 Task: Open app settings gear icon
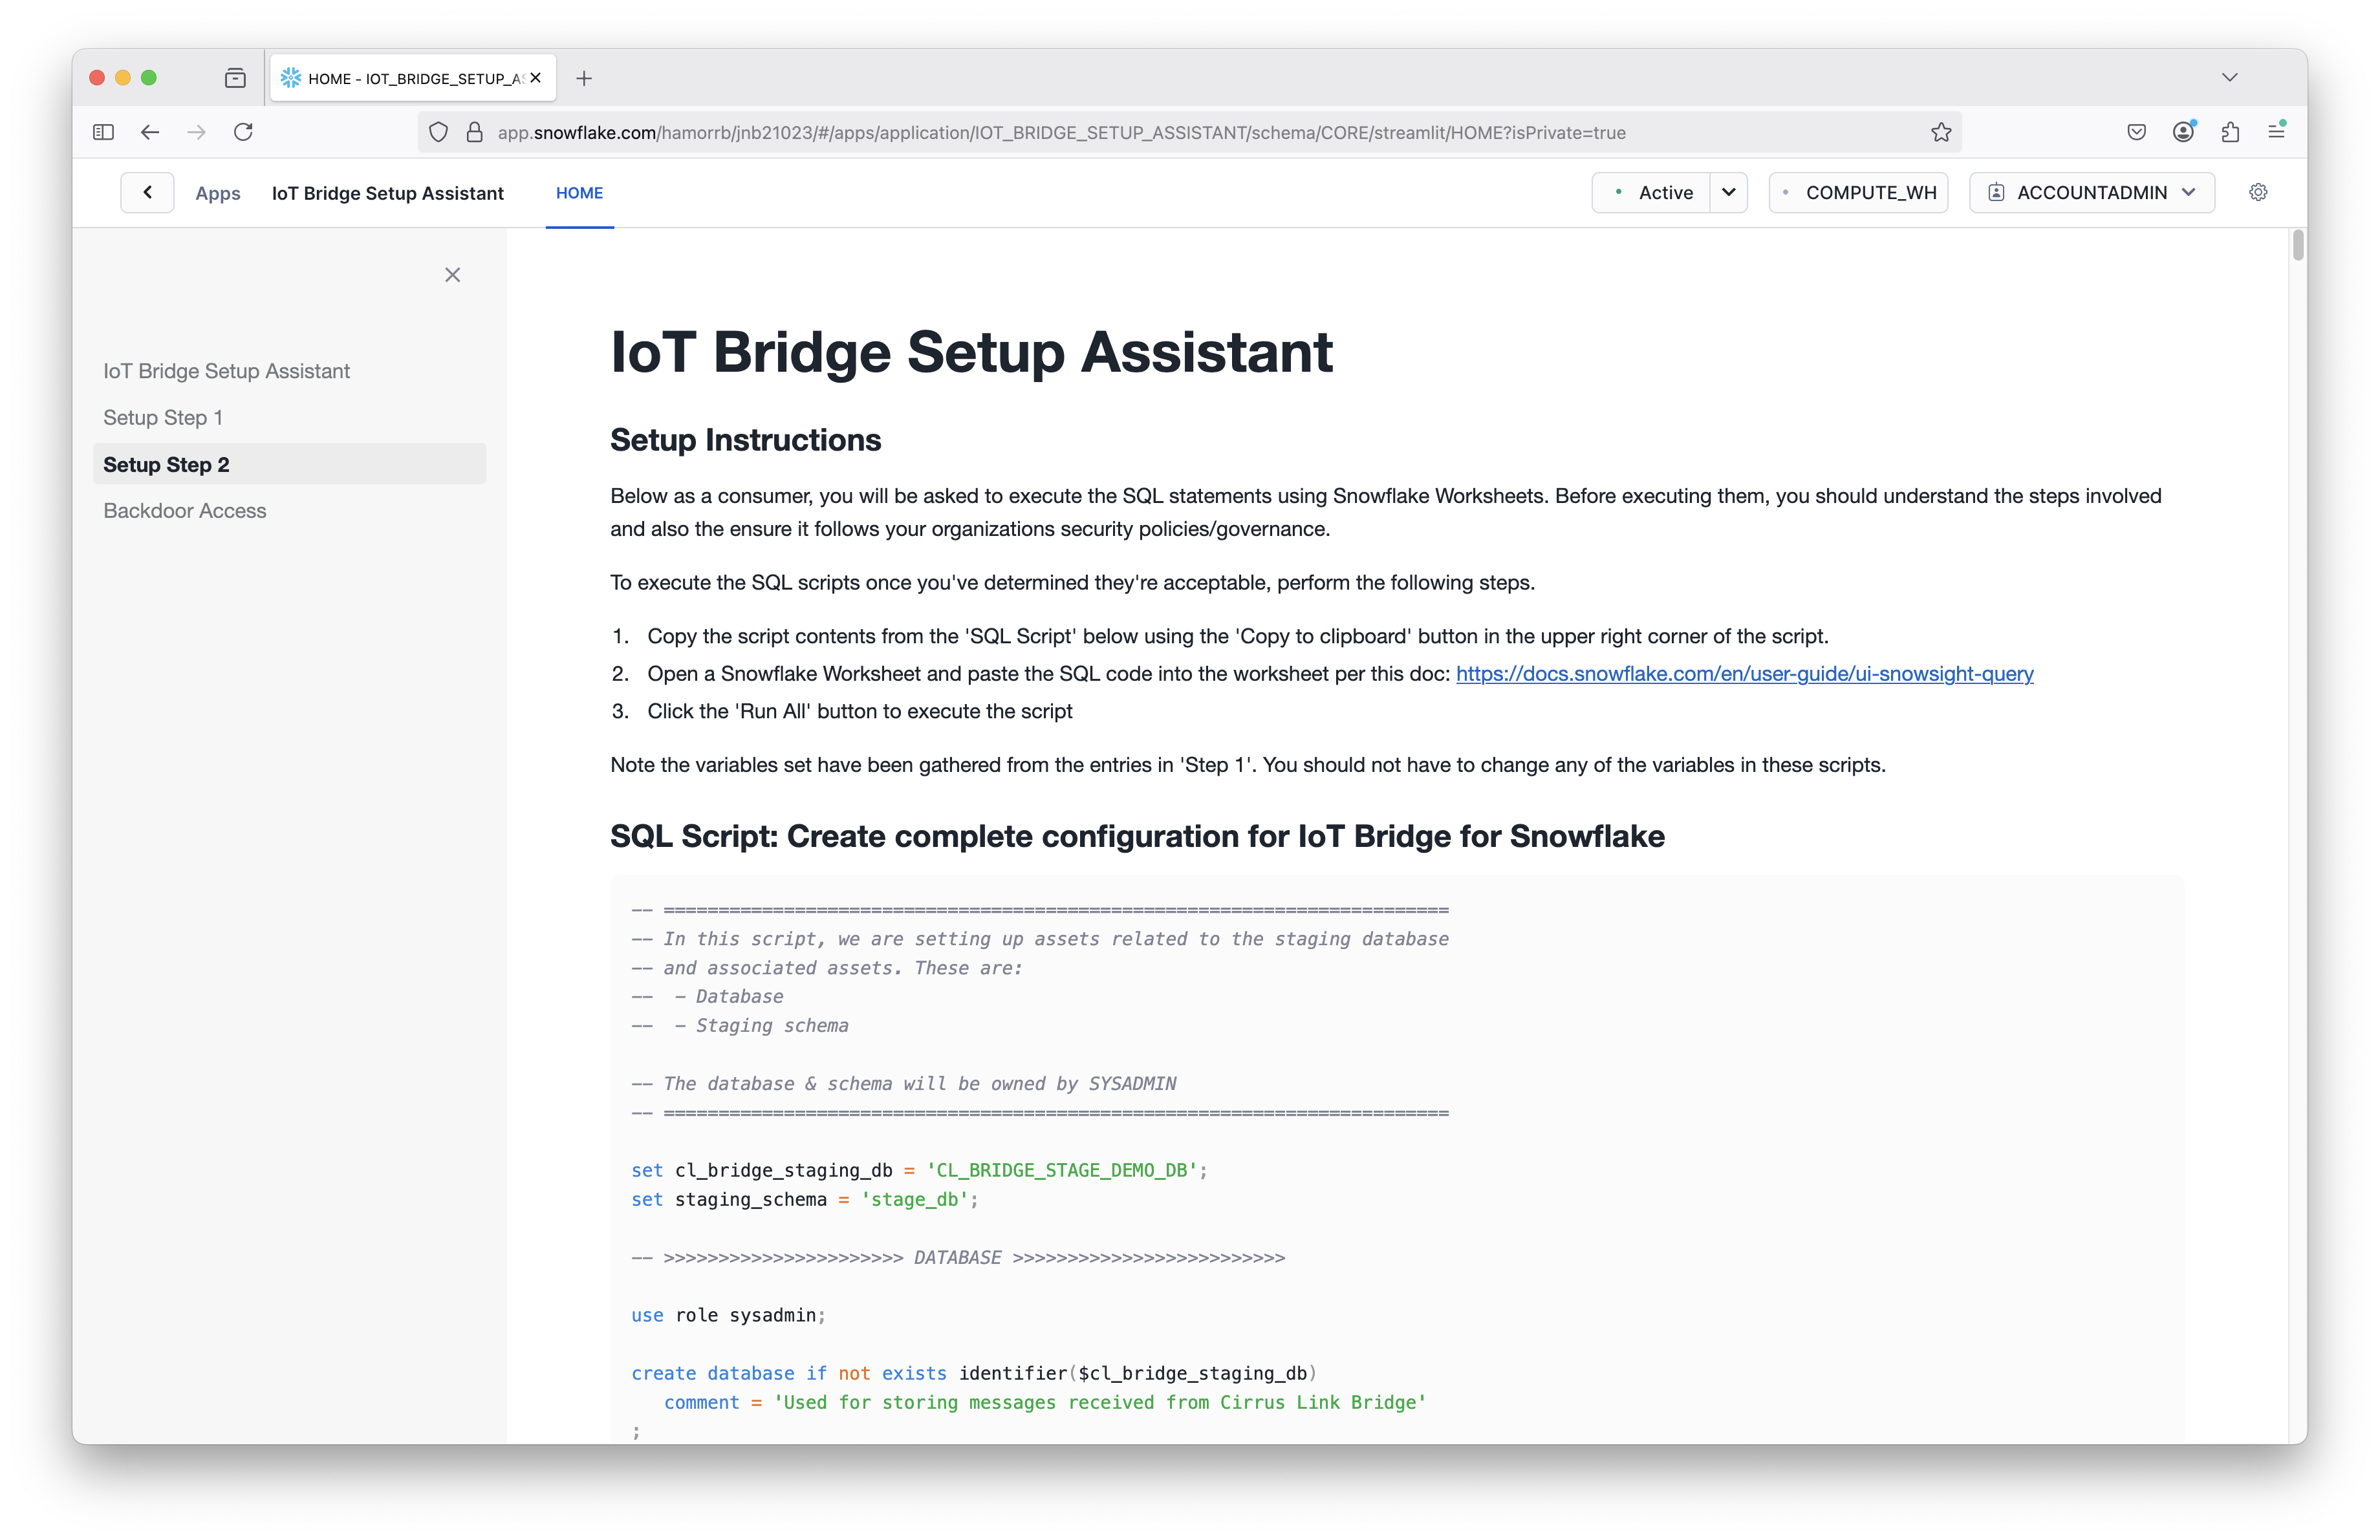pos(2258,192)
